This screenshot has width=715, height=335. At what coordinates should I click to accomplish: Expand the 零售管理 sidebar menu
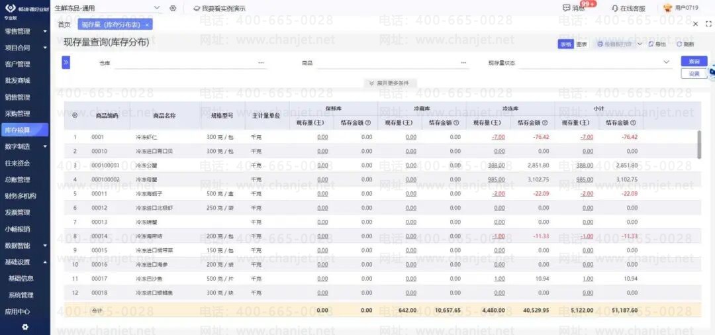tap(25, 31)
